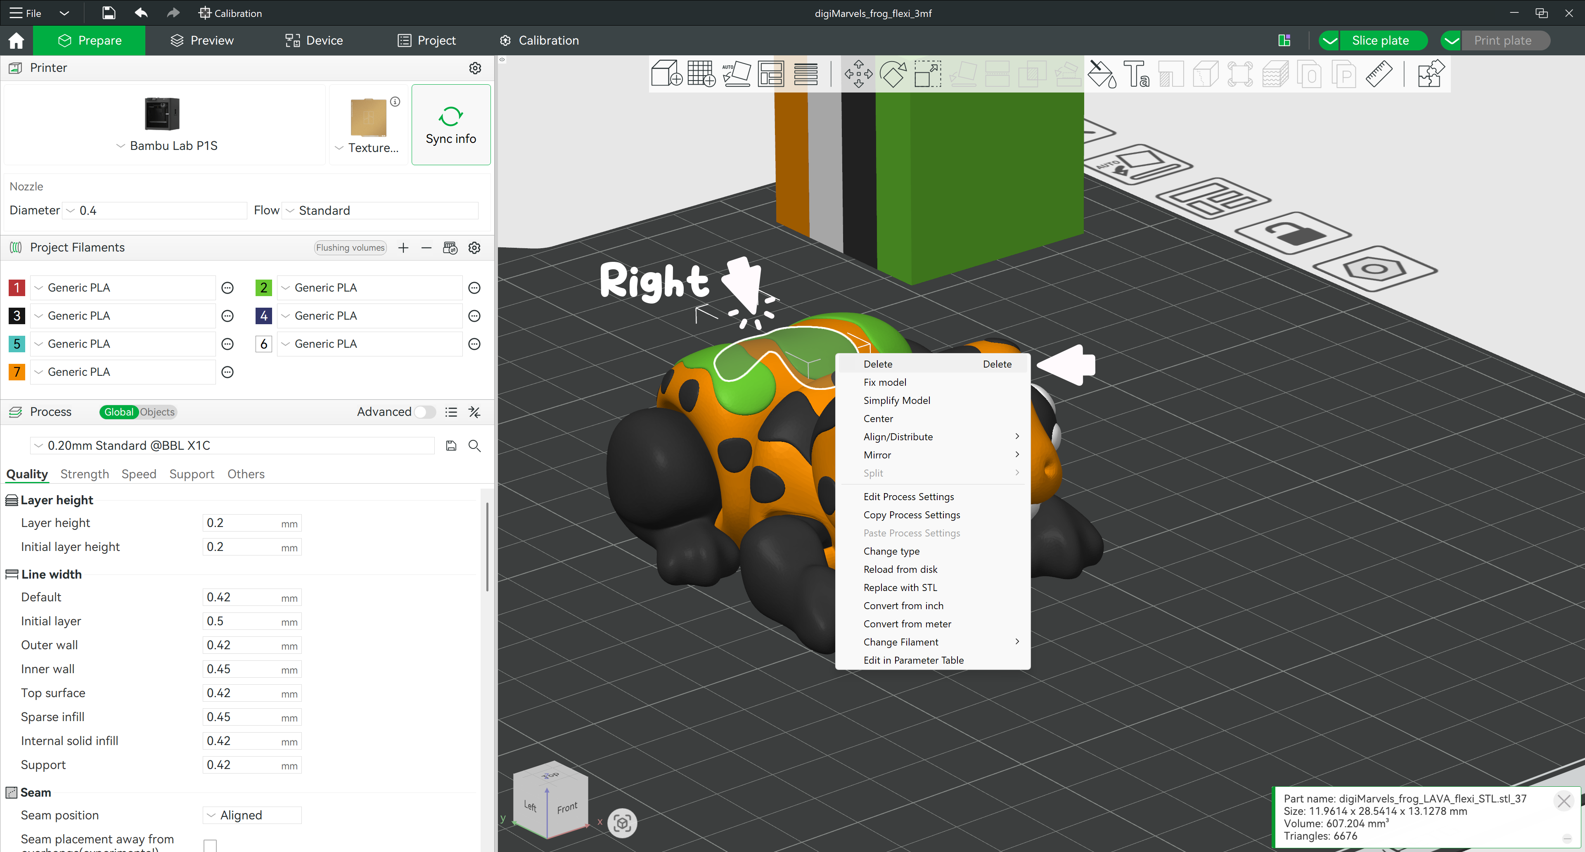Screen dimensions: 1585x852
Task: Activate the Measure ruler tool
Action: coord(1379,74)
